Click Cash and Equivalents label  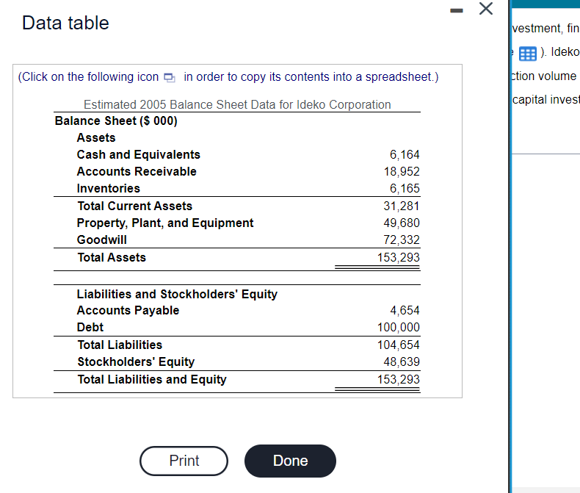pos(138,155)
